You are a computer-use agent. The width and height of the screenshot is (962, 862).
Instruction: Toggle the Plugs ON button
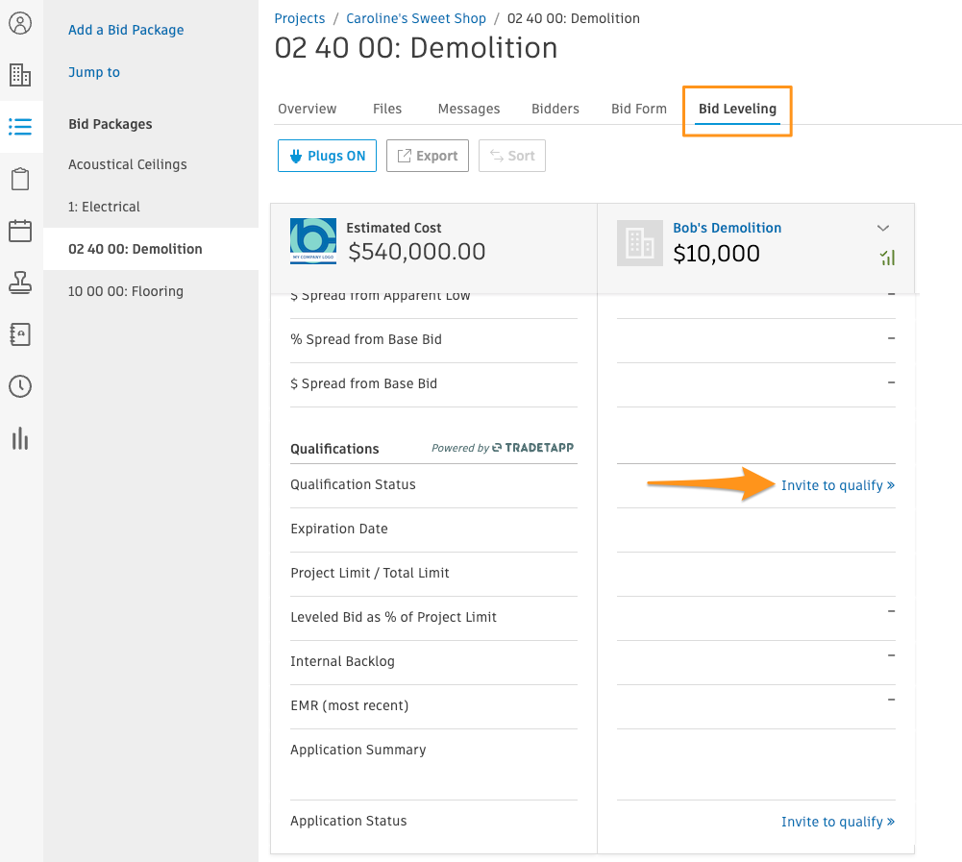(326, 156)
